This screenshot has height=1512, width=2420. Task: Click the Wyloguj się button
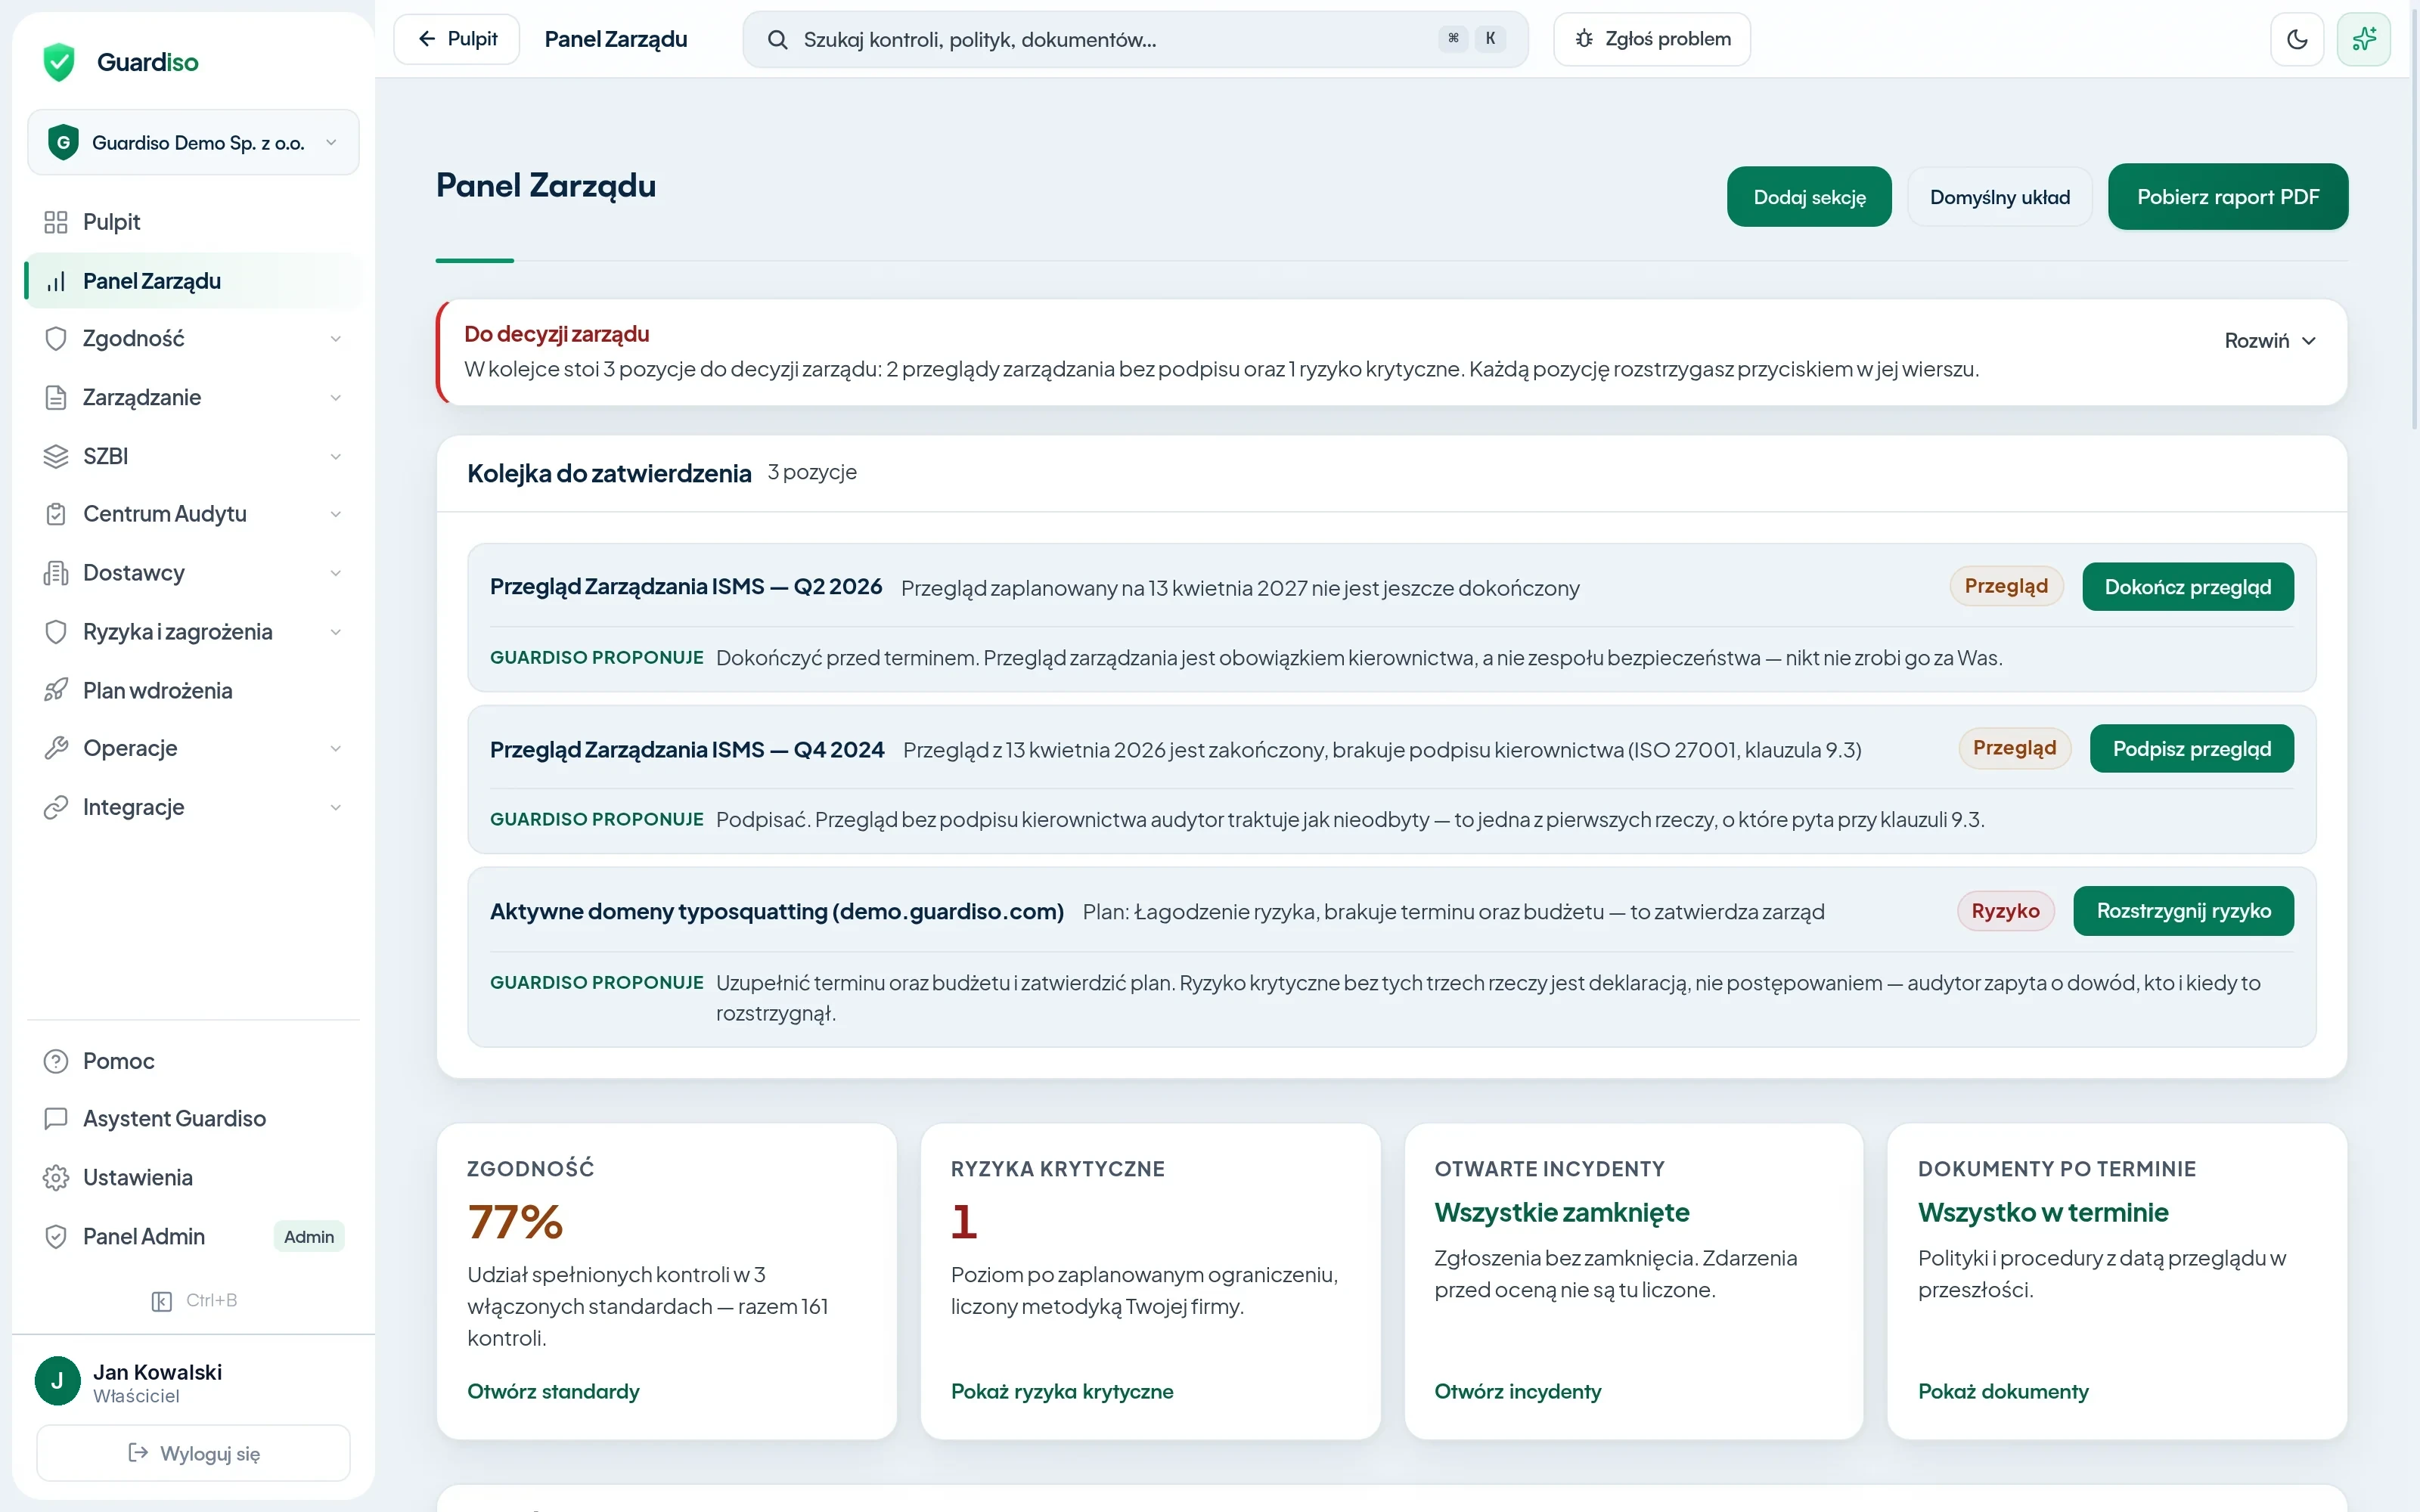[193, 1453]
